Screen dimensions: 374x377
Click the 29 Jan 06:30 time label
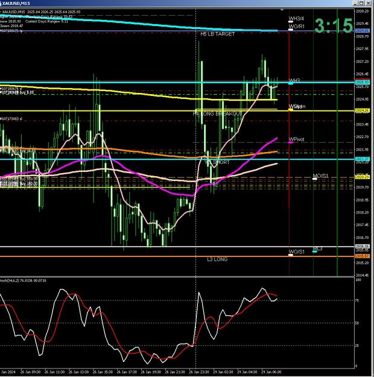pyautogui.click(x=271, y=372)
